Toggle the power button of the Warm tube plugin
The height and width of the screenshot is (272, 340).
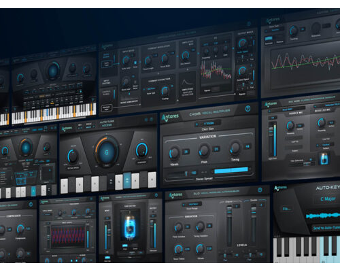pos(156,195)
